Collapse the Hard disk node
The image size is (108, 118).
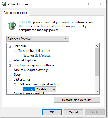pyautogui.click(x=10, y=46)
